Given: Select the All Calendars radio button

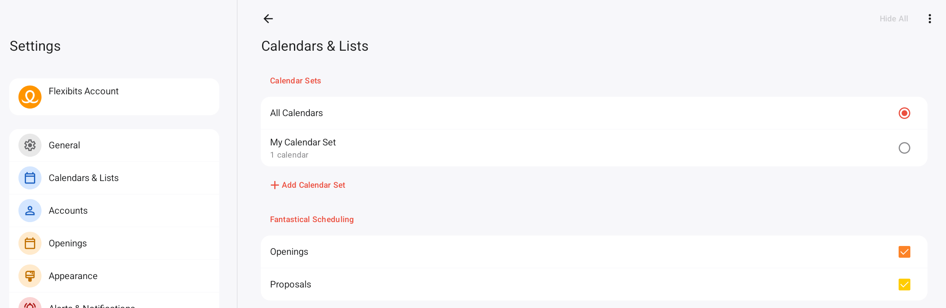Looking at the screenshot, I should click(904, 113).
